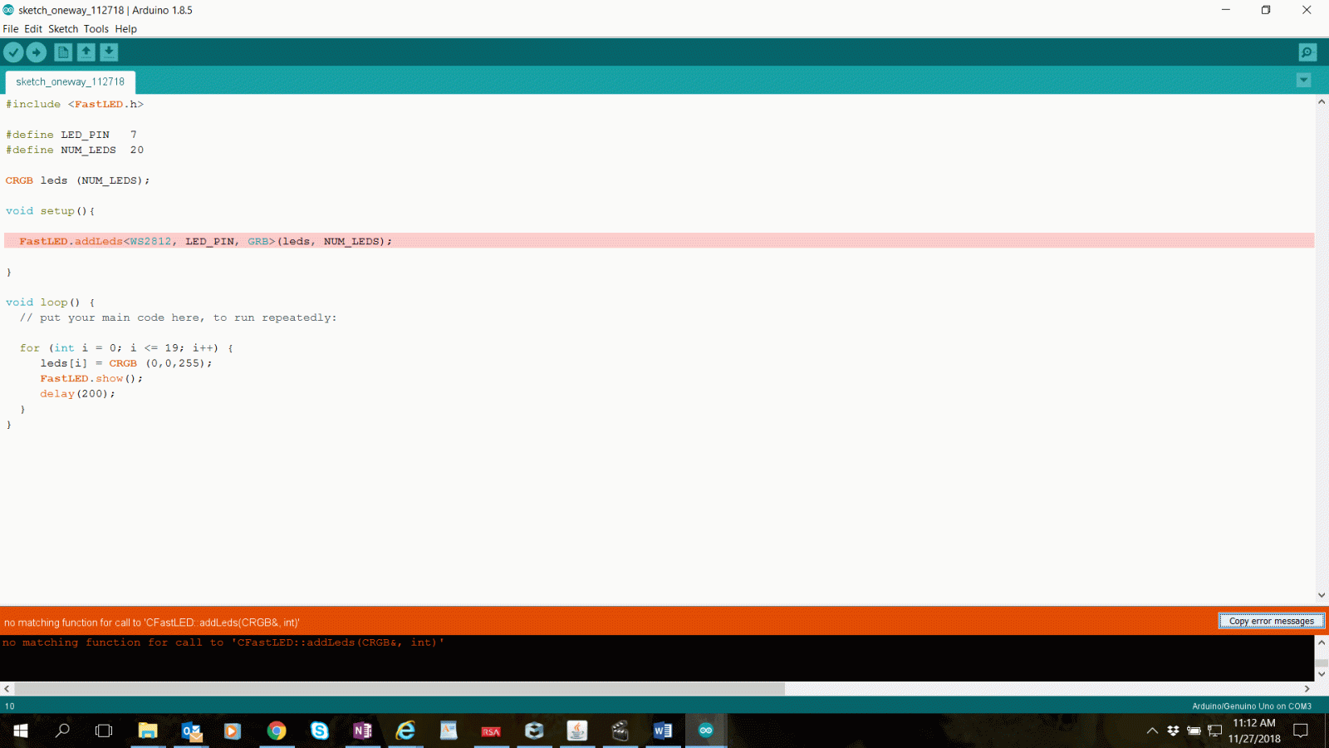The image size is (1329, 748).
Task: Open the Help menu
Action: (126, 28)
